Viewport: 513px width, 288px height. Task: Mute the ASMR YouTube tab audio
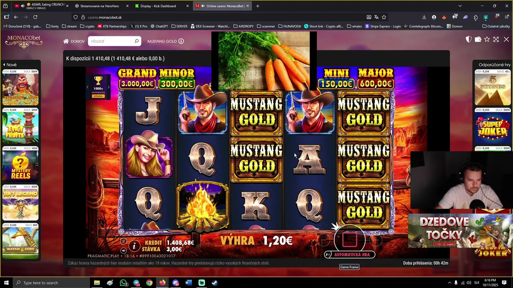pyautogui.click(x=22, y=6)
